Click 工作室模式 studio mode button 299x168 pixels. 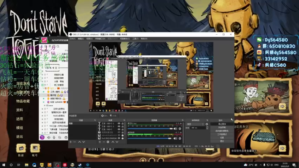click(222, 134)
